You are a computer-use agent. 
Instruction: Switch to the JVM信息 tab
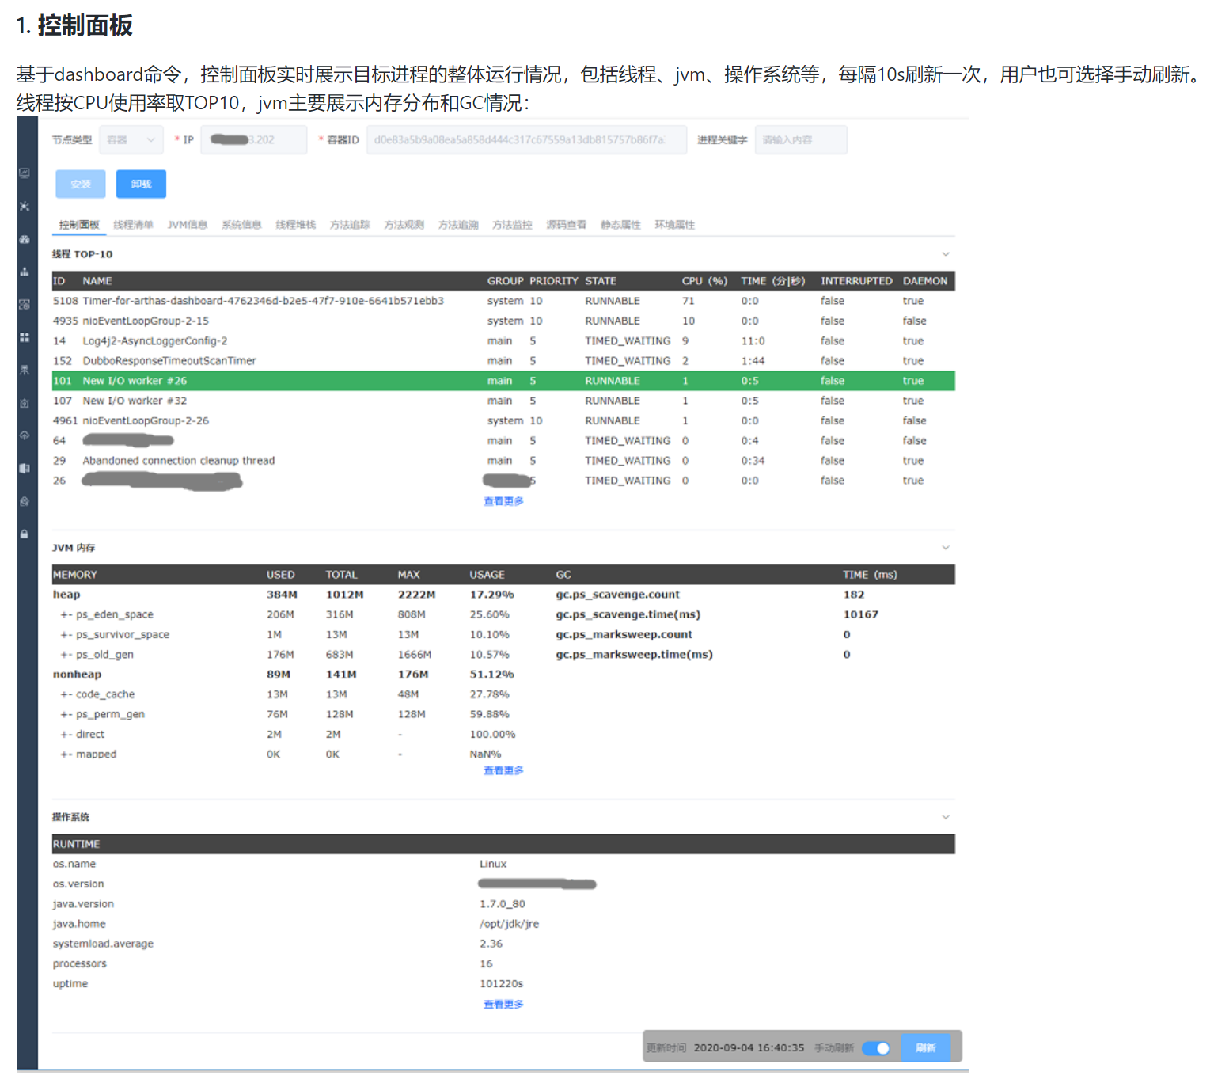coord(188,225)
